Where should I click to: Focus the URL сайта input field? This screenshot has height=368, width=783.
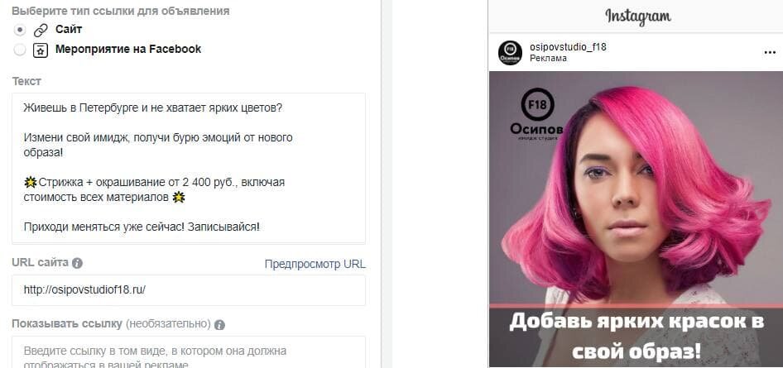(189, 290)
